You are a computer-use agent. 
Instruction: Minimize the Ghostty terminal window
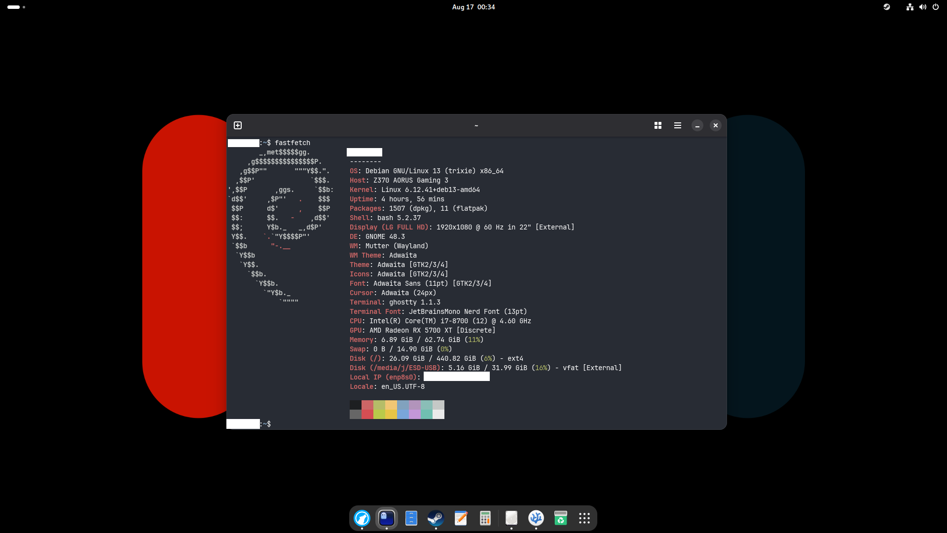click(x=697, y=125)
